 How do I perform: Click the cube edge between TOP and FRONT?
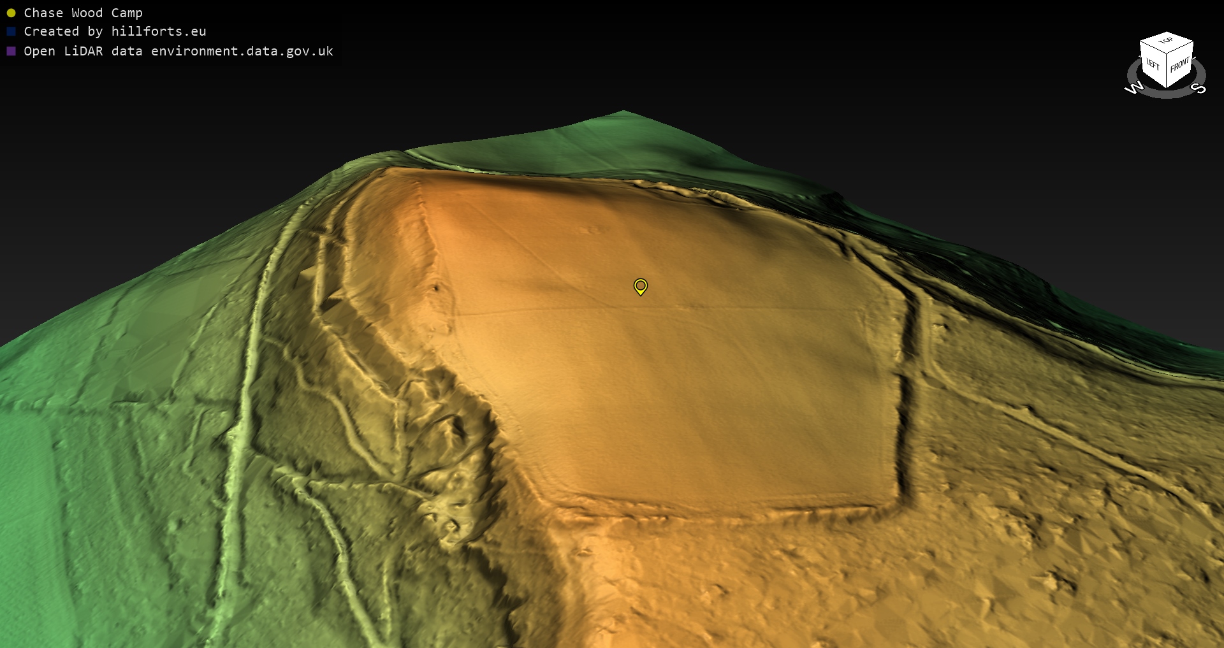coord(1180,48)
